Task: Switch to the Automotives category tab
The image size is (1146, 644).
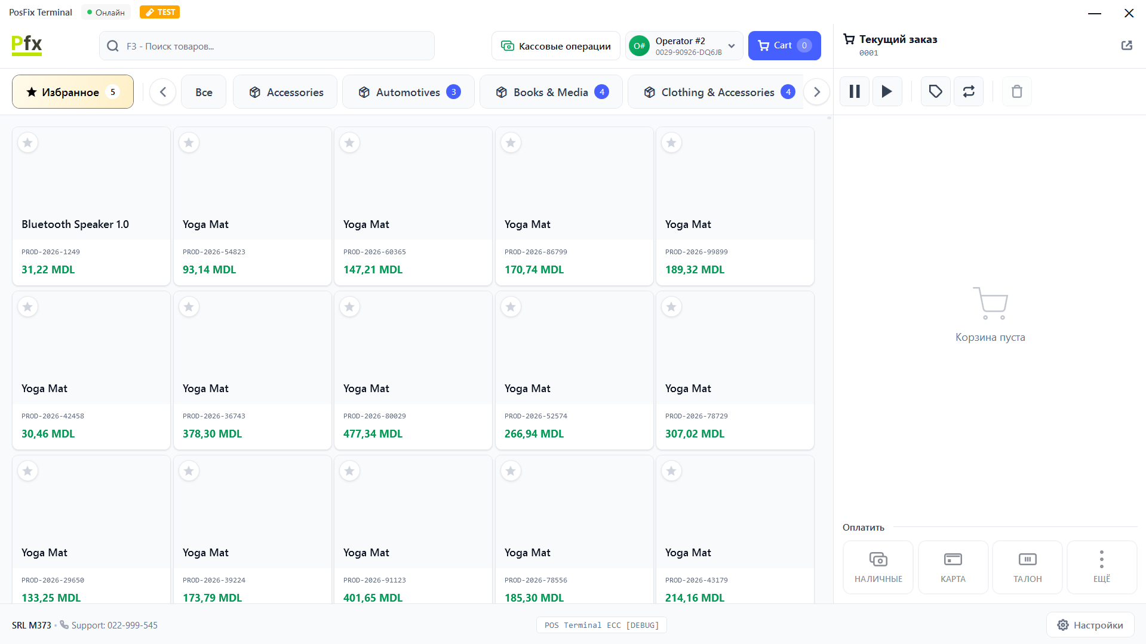Action: (408, 92)
